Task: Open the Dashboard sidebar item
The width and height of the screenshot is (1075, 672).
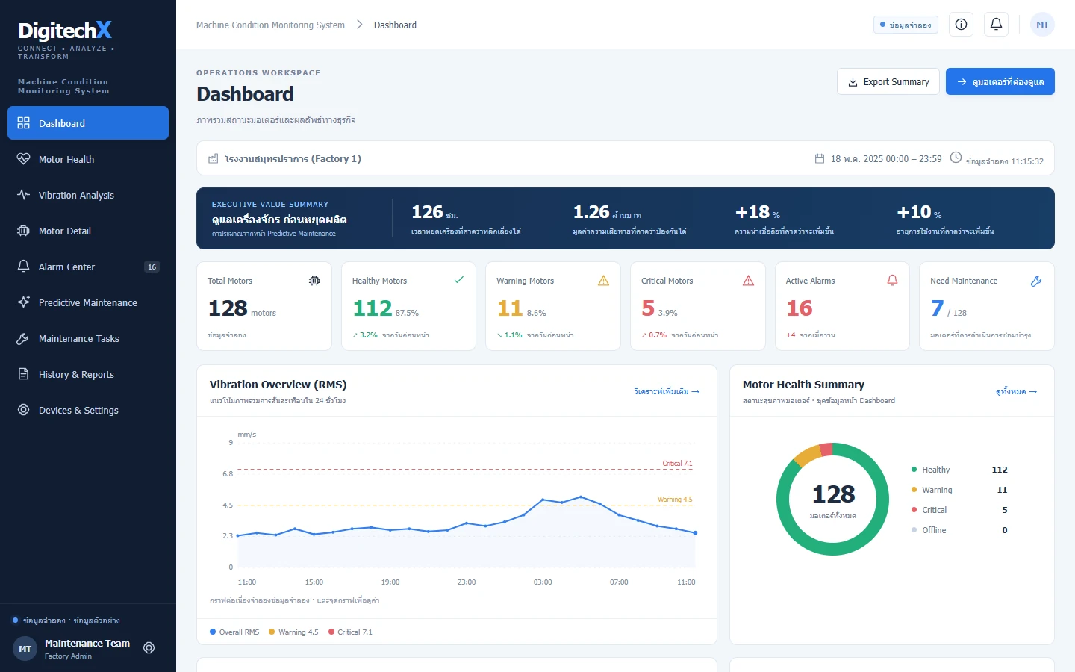Action: (88, 123)
